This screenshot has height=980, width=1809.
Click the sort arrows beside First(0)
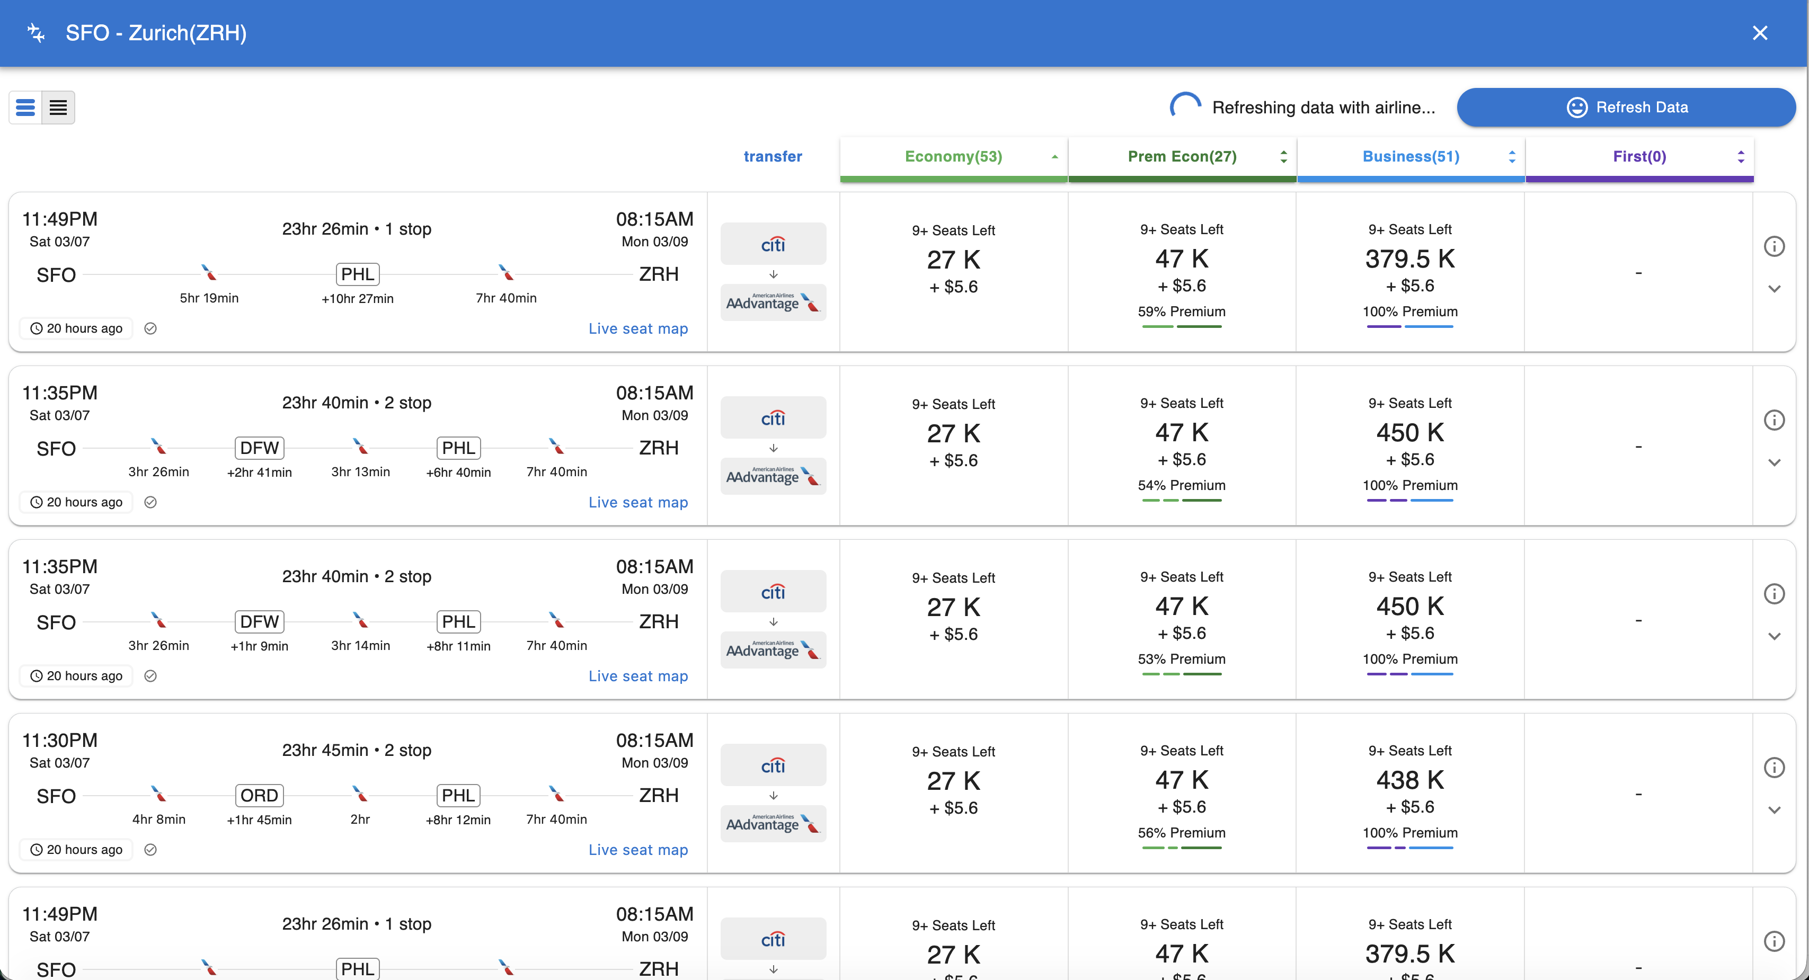click(1740, 157)
